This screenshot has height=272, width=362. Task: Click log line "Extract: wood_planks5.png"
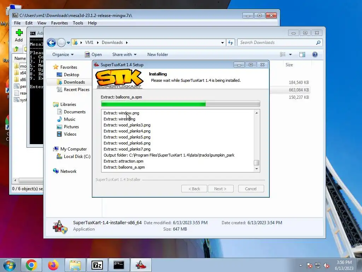click(127, 137)
